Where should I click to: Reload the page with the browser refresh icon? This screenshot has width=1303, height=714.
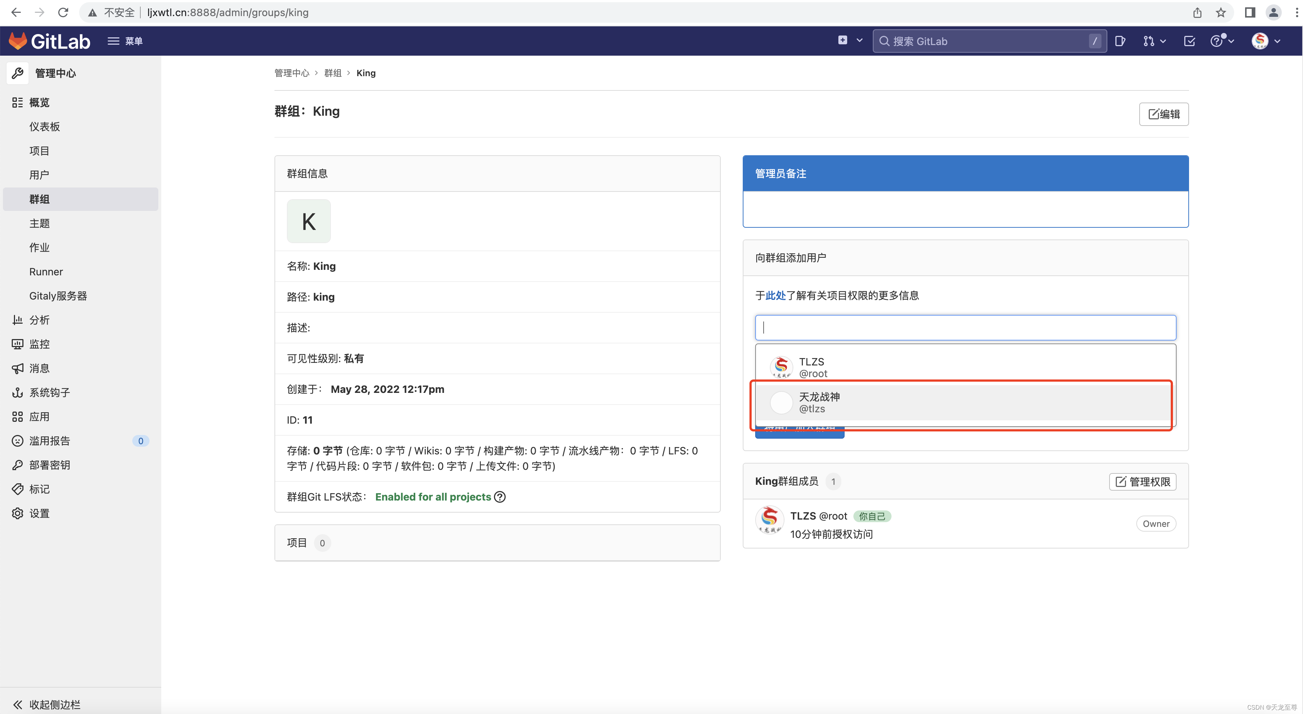[x=63, y=13]
